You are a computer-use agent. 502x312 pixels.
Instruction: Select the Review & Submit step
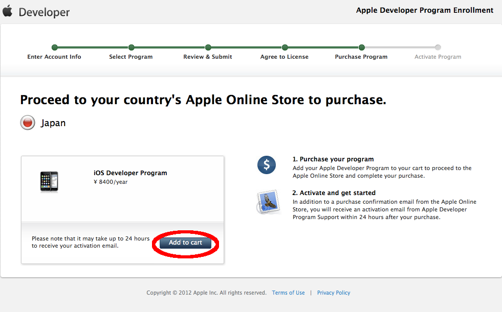(x=207, y=57)
